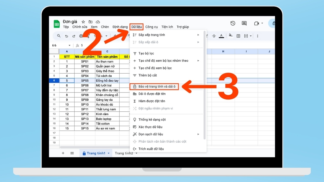The height and width of the screenshot is (182, 324).
Task: Open the Xem menu
Action: pyautogui.click(x=94, y=27)
